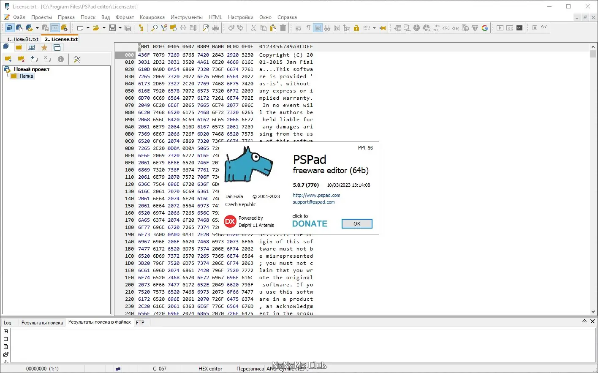The width and height of the screenshot is (598, 373).
Task: Click the HTML to TXT convert icon
Action: pyautogui.click(x=436, y=28)
